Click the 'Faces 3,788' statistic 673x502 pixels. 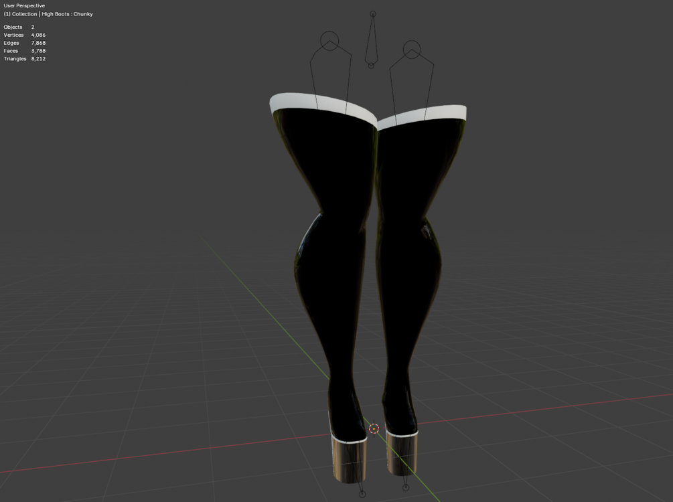(25, 51)
